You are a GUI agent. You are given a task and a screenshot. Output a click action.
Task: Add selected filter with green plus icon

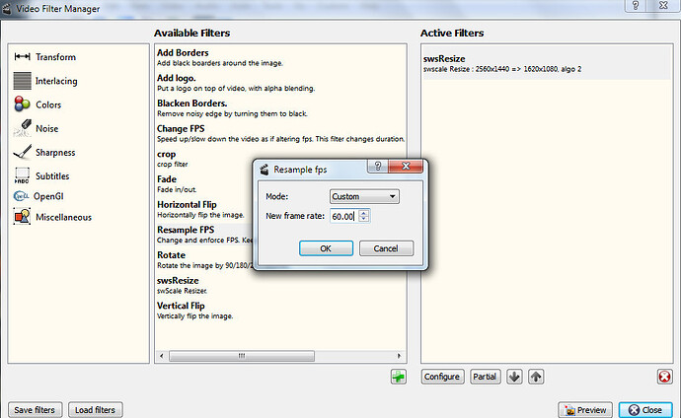click(399, 377)
